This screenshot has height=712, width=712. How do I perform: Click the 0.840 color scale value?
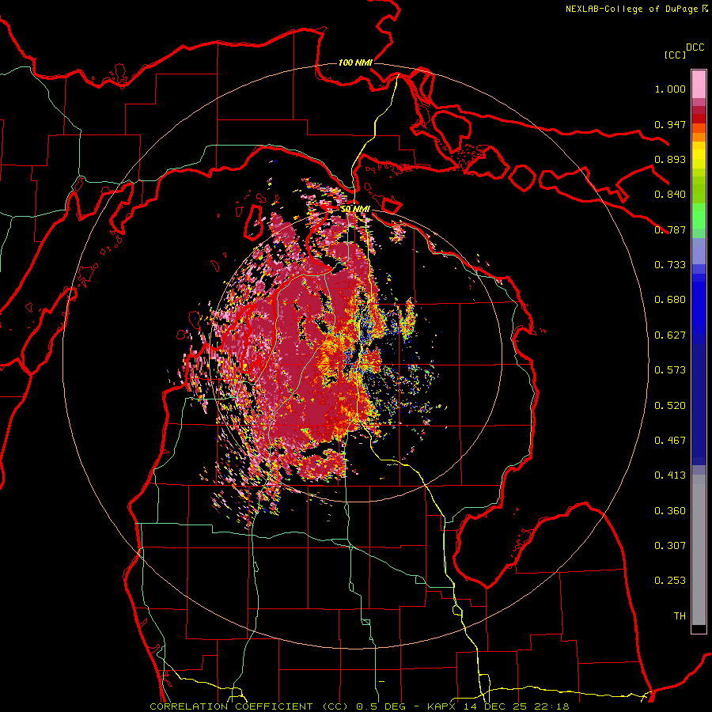670,195
